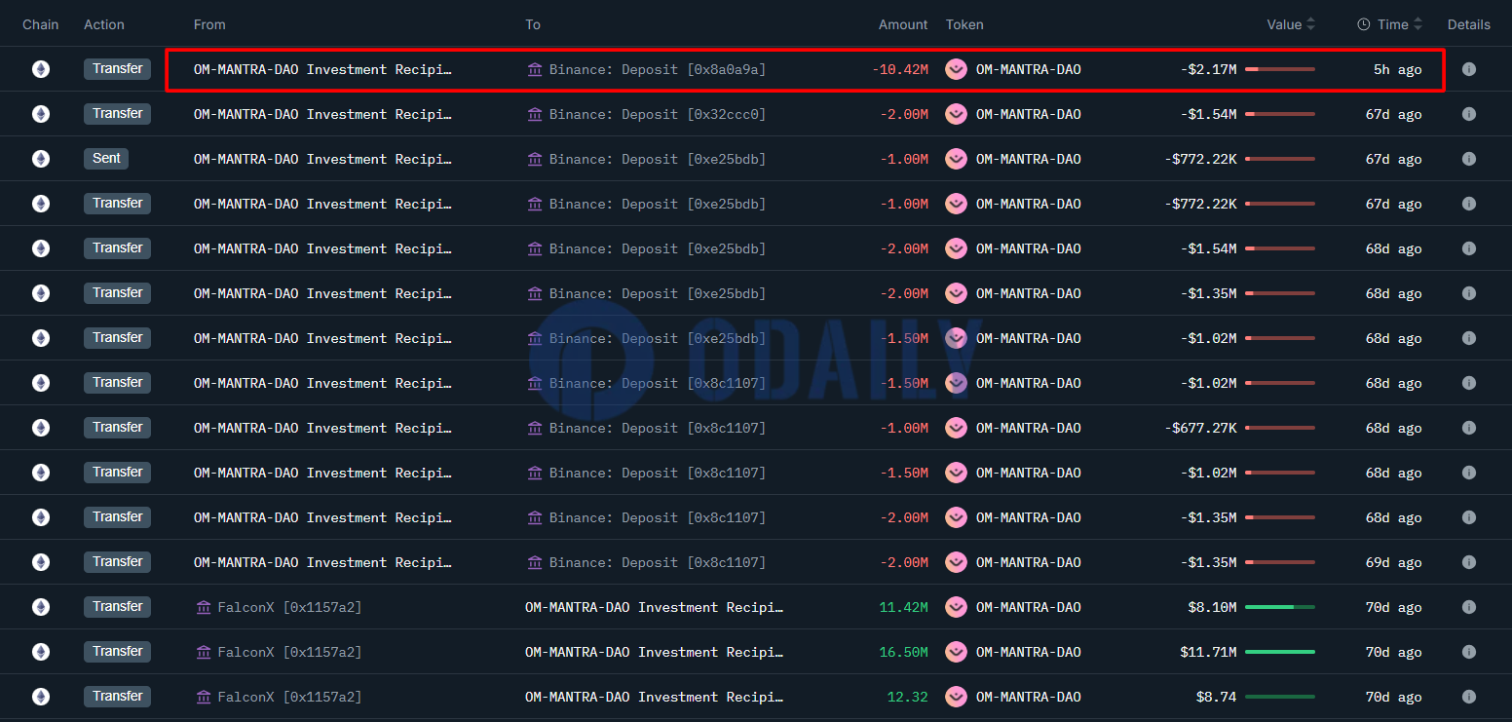Click the -10.42M amount cell
The height and width of the screenshot is (722, 1512).
(900, 69)
